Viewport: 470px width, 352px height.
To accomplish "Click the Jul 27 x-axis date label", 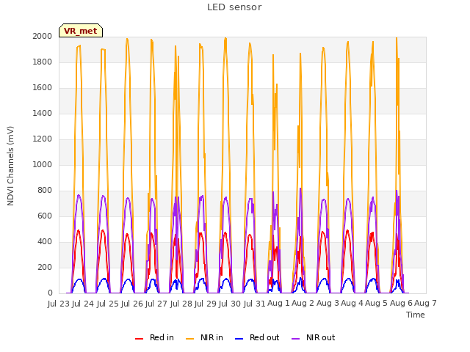I will [x=156, y=304].
